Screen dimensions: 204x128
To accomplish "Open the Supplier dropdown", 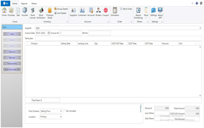I will (x=200, y=28).
